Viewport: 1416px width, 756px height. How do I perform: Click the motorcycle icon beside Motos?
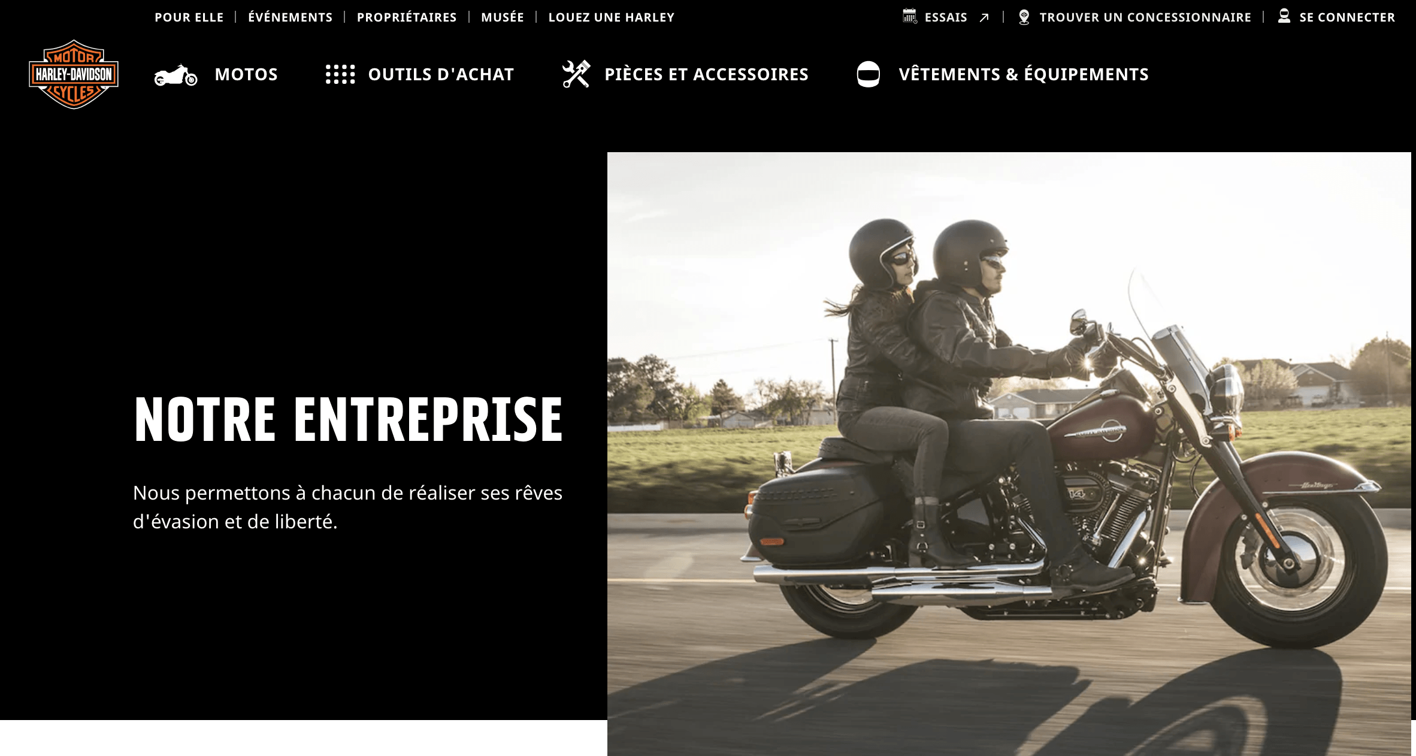tap(176, 75)
